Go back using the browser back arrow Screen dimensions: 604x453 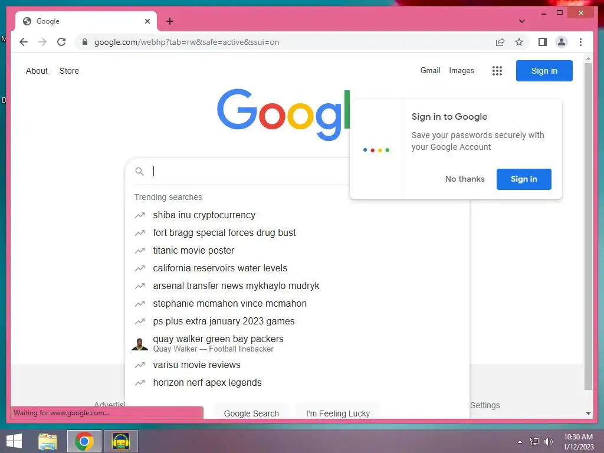pyautogui.click(x=24, y=42)
